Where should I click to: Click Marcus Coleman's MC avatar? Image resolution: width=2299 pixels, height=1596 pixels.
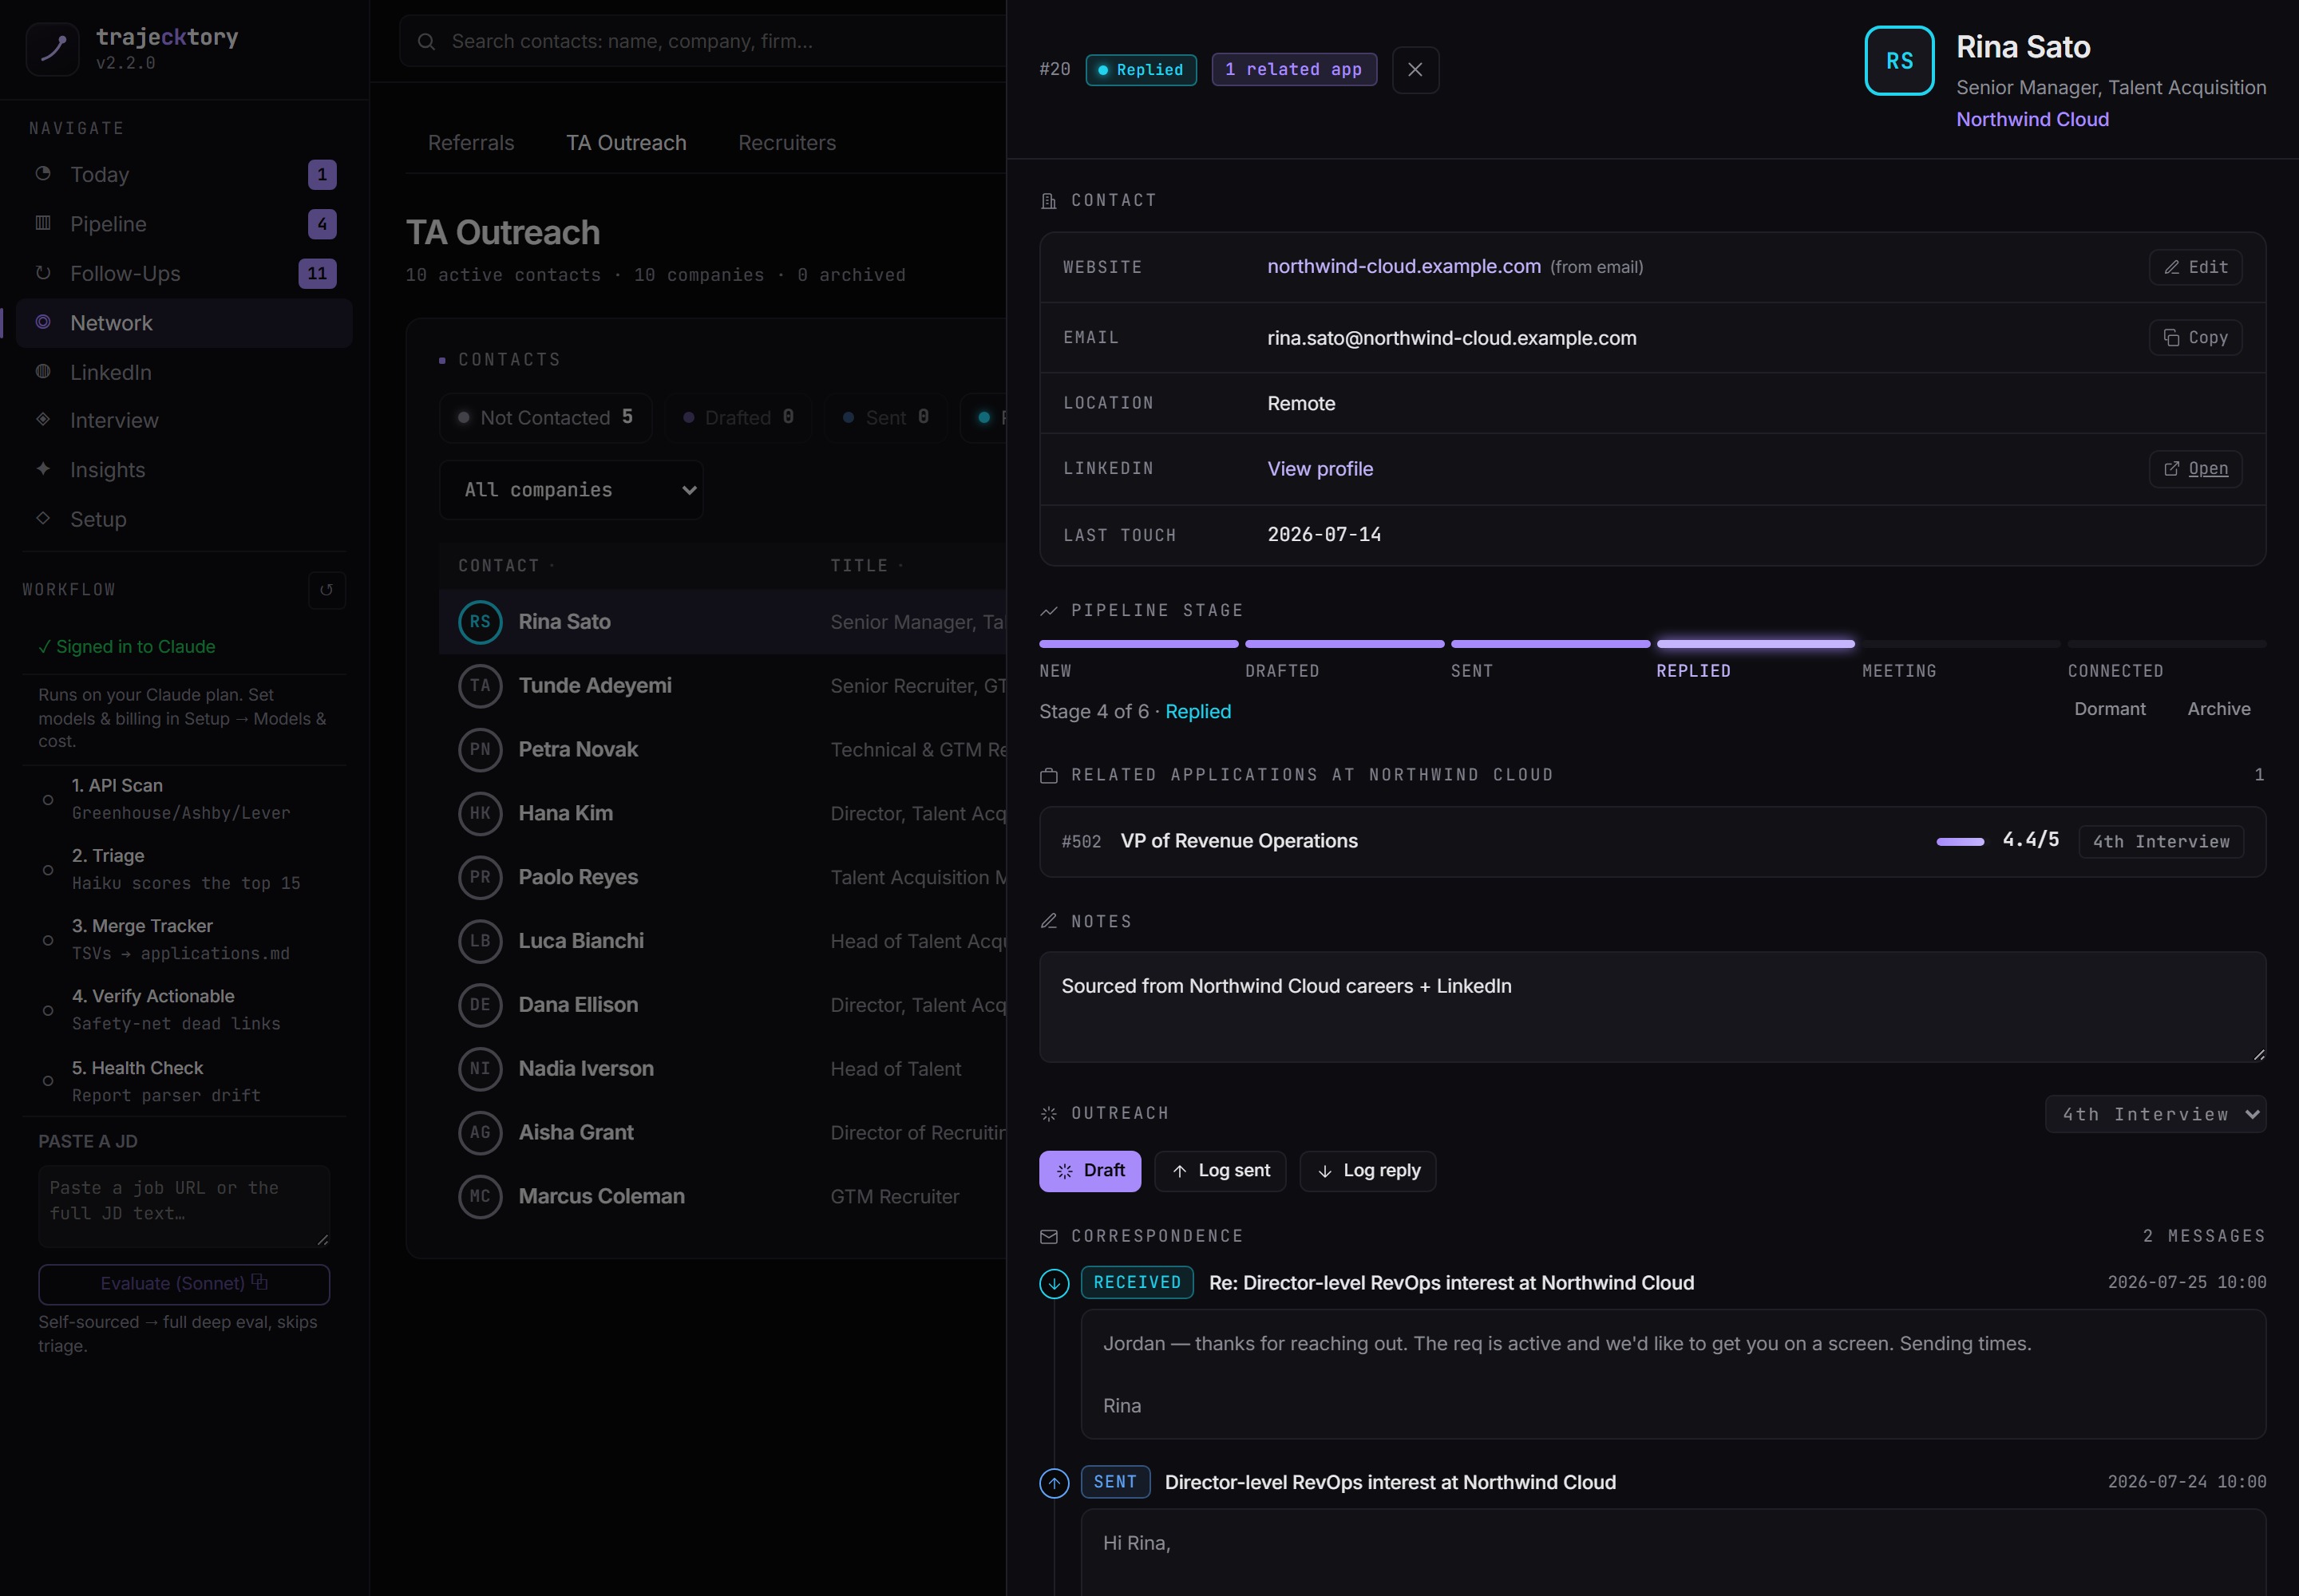click(x=481, y=1197)
